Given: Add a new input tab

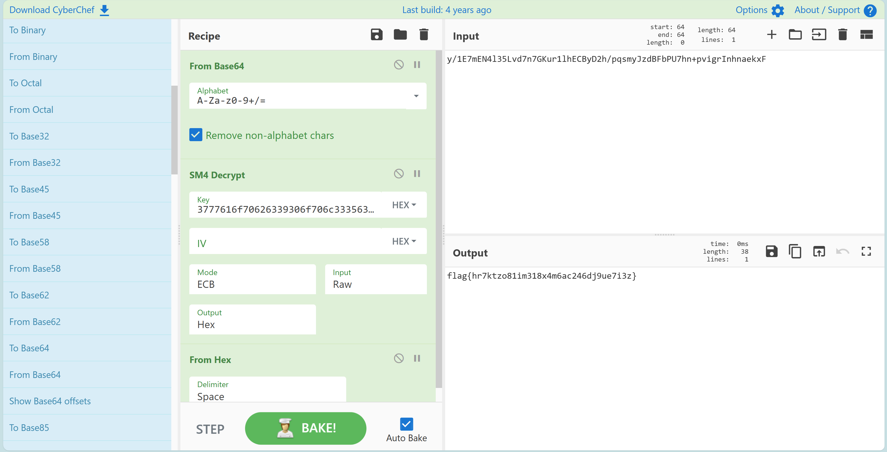Looking at the screenshot, I should 772,35.
